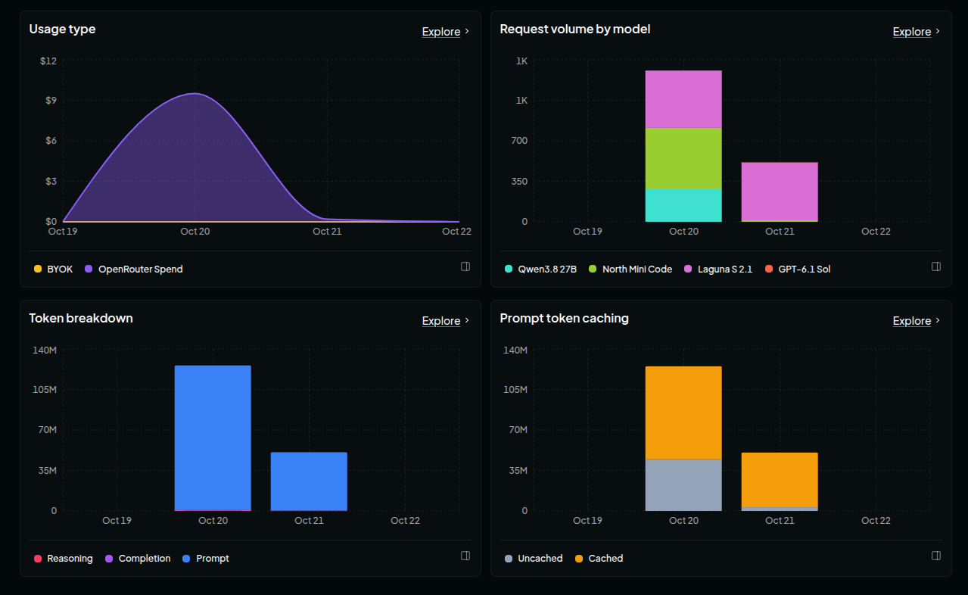
Task: Click the gray Uncached segment on Oct 20
Action: tap(683, 485)
